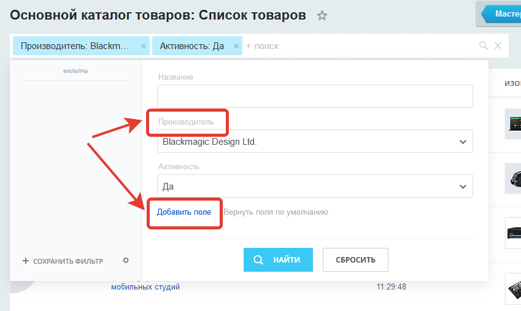
Task: Open filter settings gear icon
Action: (126, 261)
